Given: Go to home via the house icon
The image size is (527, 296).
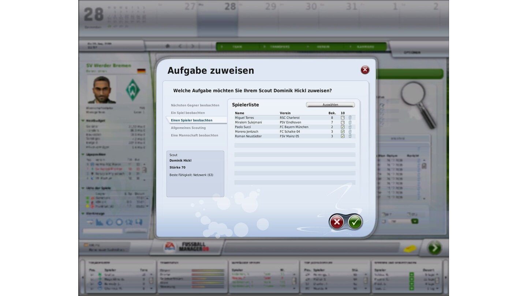Looking at the screenshot, I should pos(168,46).
